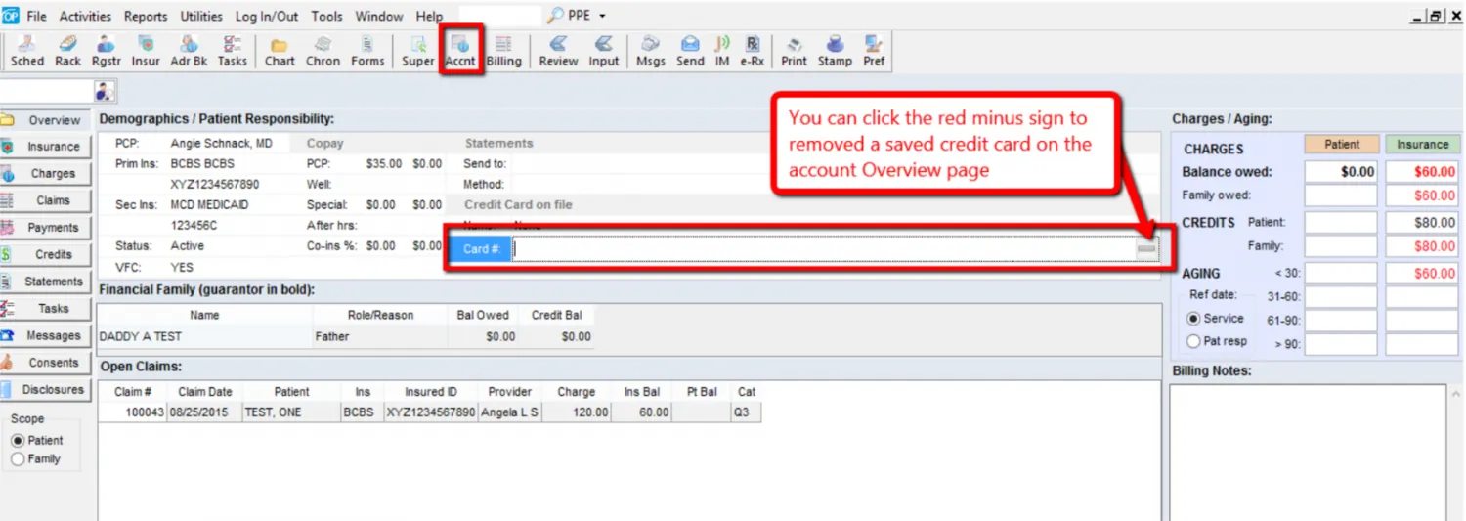Image resolution: width=1466 pixels, height=521 pixels.
Task: Set scope to Family
Action: pyautogui.click(x=18, y=459)
